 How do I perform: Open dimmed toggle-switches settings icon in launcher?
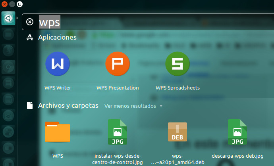(x=8, y=132)
